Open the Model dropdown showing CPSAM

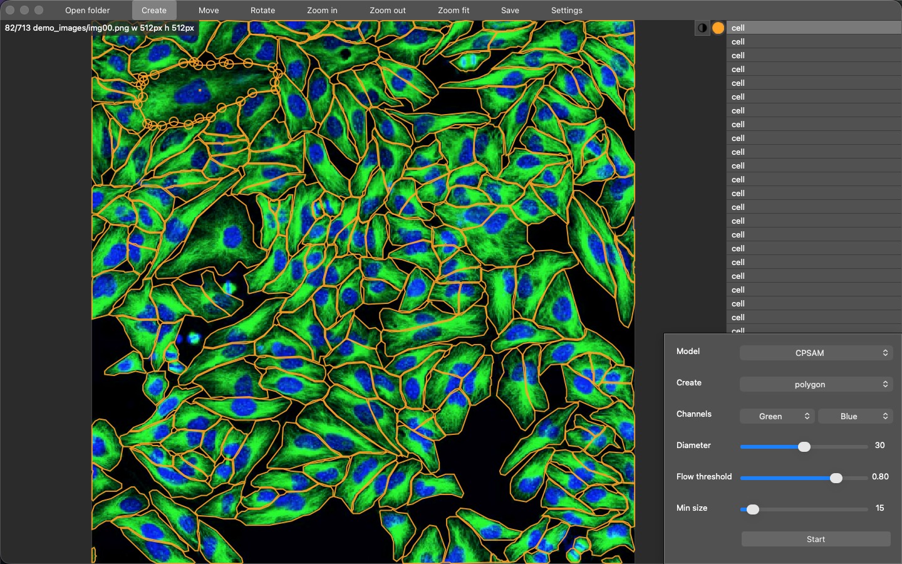coord(816,353)
